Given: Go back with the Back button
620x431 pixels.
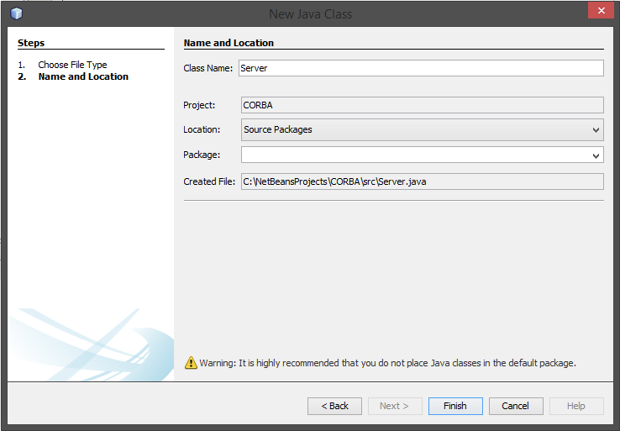Looking at the screenshot, I should tap(334, 406).
